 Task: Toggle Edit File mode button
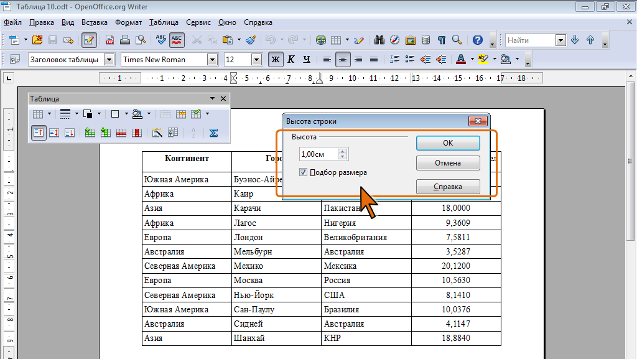tap(89, 40)
